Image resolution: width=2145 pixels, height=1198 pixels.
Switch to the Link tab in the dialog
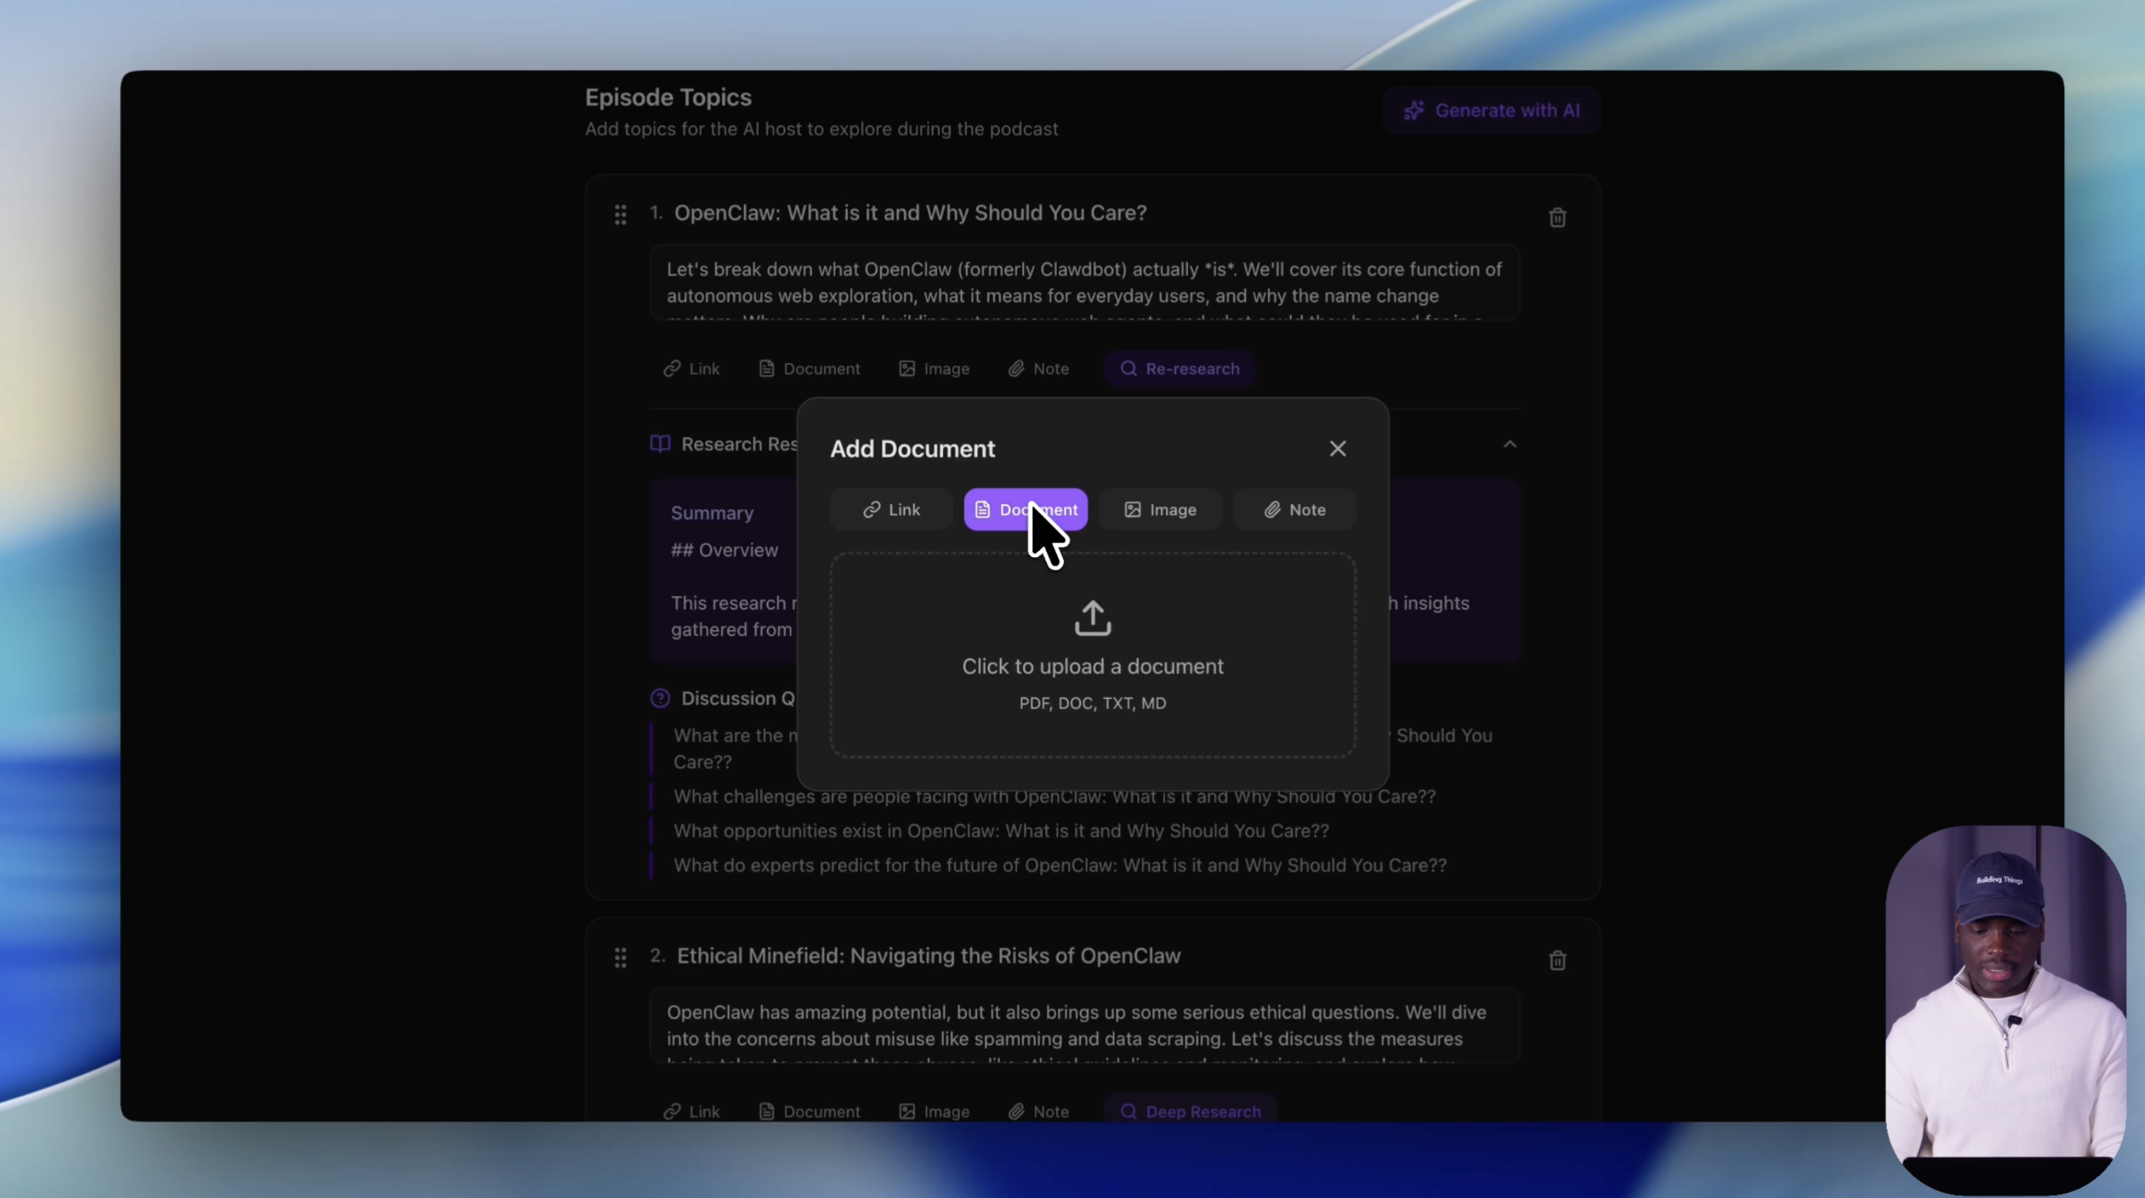(x=891, y=509)
